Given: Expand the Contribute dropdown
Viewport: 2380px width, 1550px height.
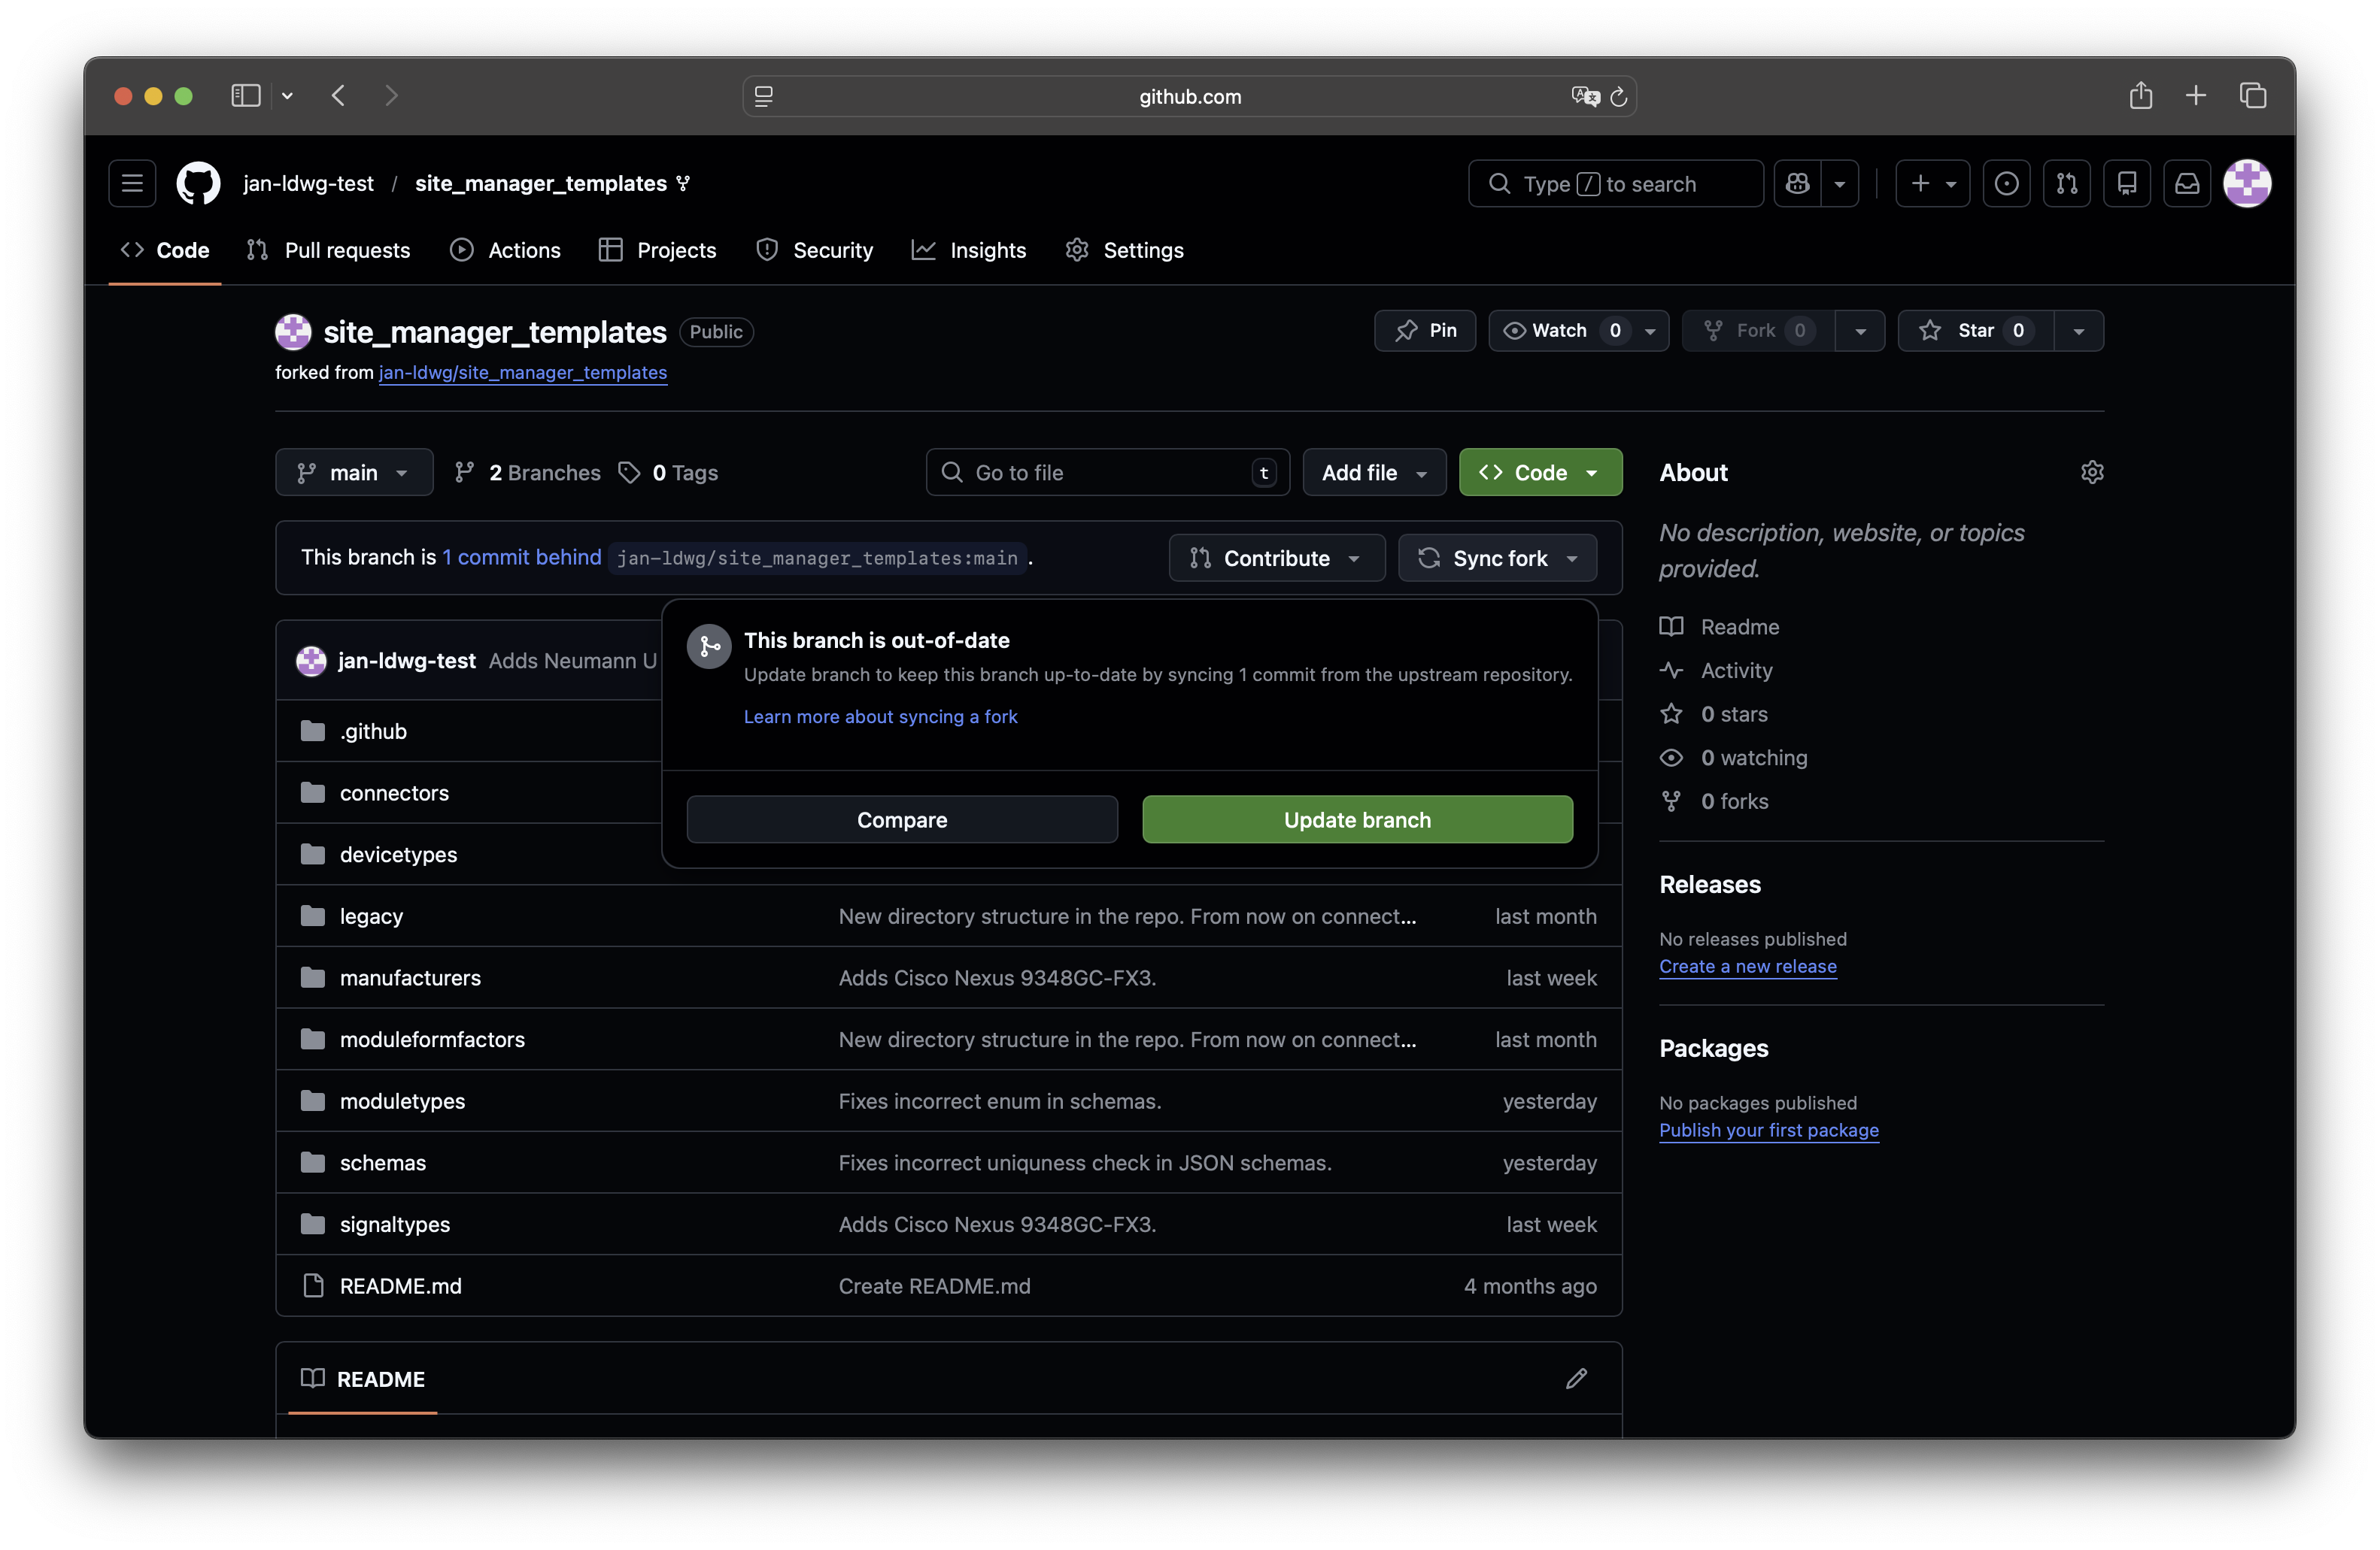Looking at the screenshot, I should [1276, 558].
